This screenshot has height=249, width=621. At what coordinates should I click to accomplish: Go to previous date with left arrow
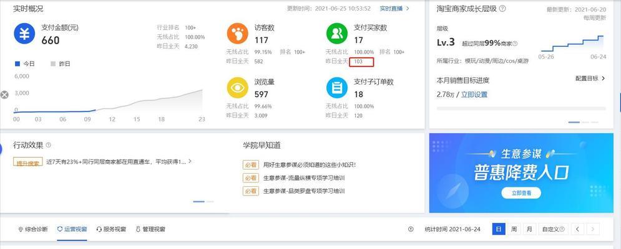(x=578, y=229)
